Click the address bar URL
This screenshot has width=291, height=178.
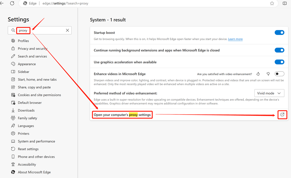(x=65, y=3)
